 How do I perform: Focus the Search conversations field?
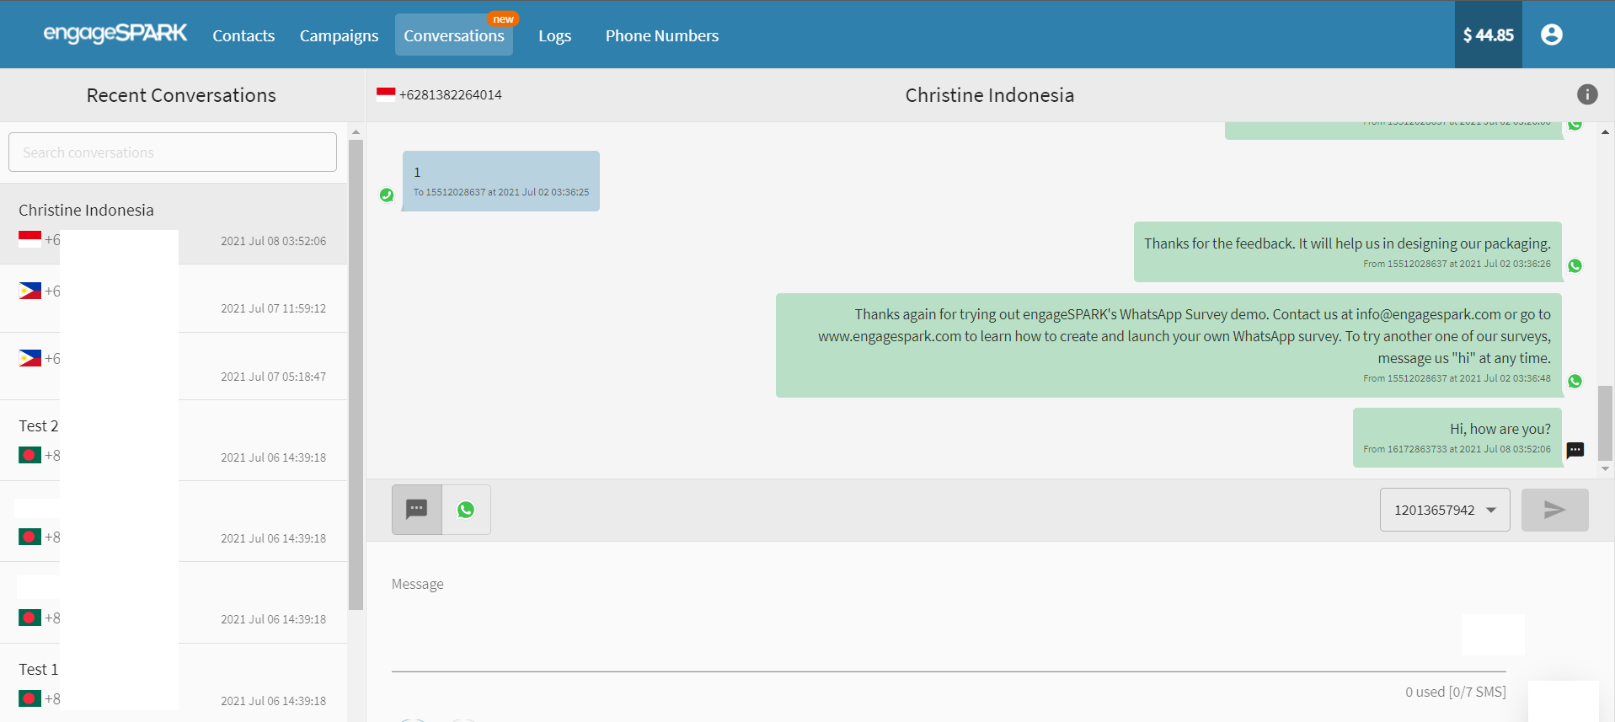pos(173,152)
